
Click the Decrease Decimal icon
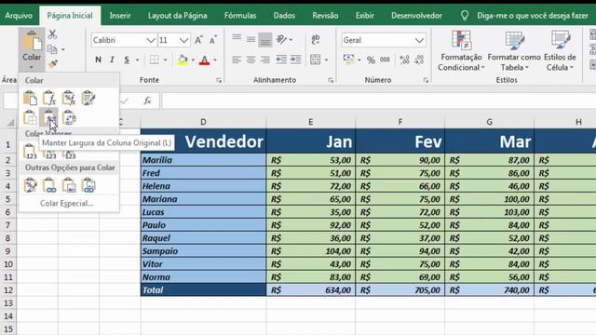click(x=419, y=60)
